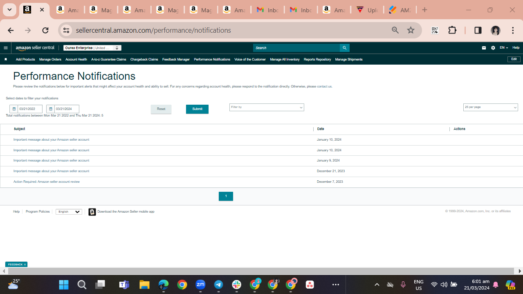Click the Edit button in nav bar
523x294 pixels.
tap(514, 59)
